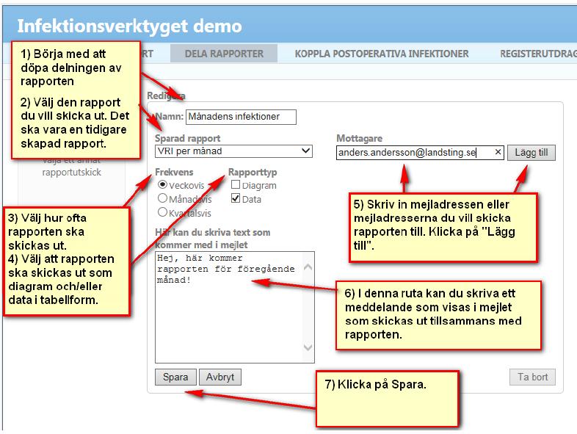Click the Mottagare heading
This screenshot has width=577, height=434.
point(359,138)
